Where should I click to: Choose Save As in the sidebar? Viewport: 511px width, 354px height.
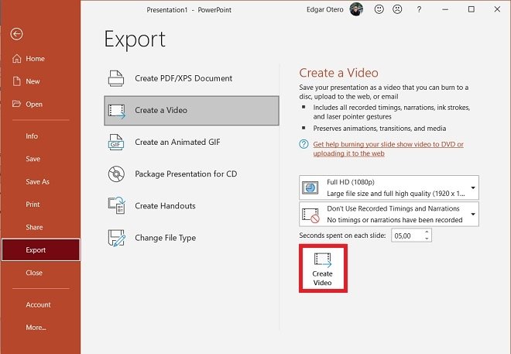tap(40, 181)
